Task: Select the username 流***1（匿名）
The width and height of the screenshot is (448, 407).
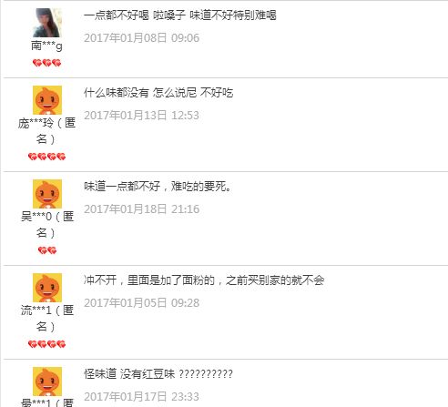Action: click(x=47, y=319)
